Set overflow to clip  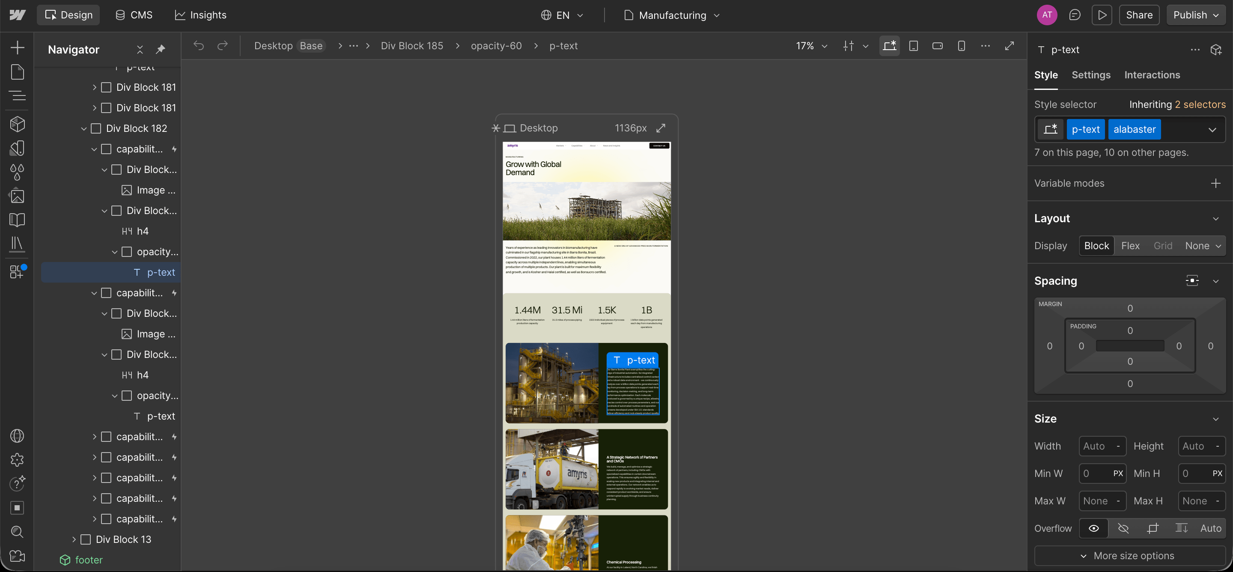(1153, 528)
